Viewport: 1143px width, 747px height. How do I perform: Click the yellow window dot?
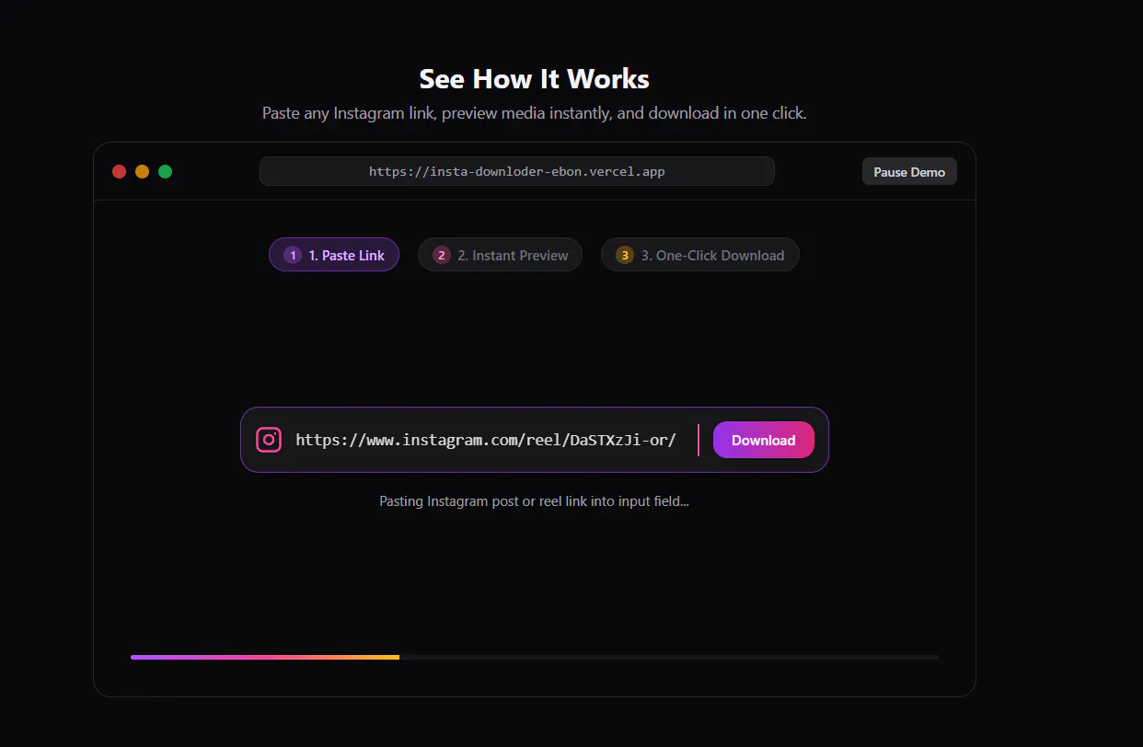[x=142, y=171]
